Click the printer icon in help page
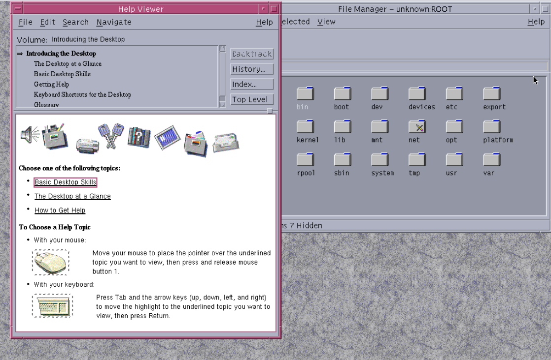The image size is (551, 360). point(87,144)
